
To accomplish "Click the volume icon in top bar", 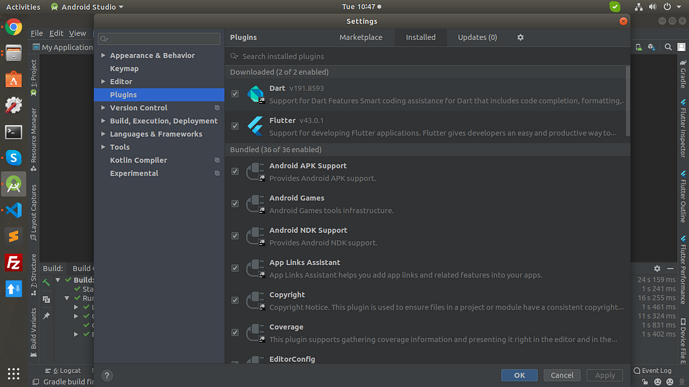I will (x=653, y=7).
